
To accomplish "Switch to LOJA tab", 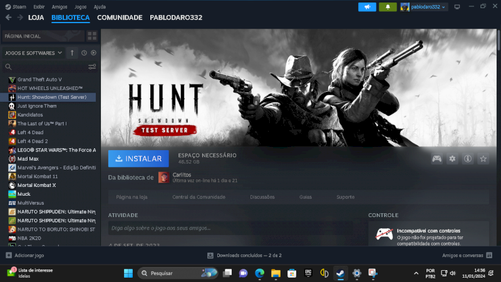I will [36, 18].
